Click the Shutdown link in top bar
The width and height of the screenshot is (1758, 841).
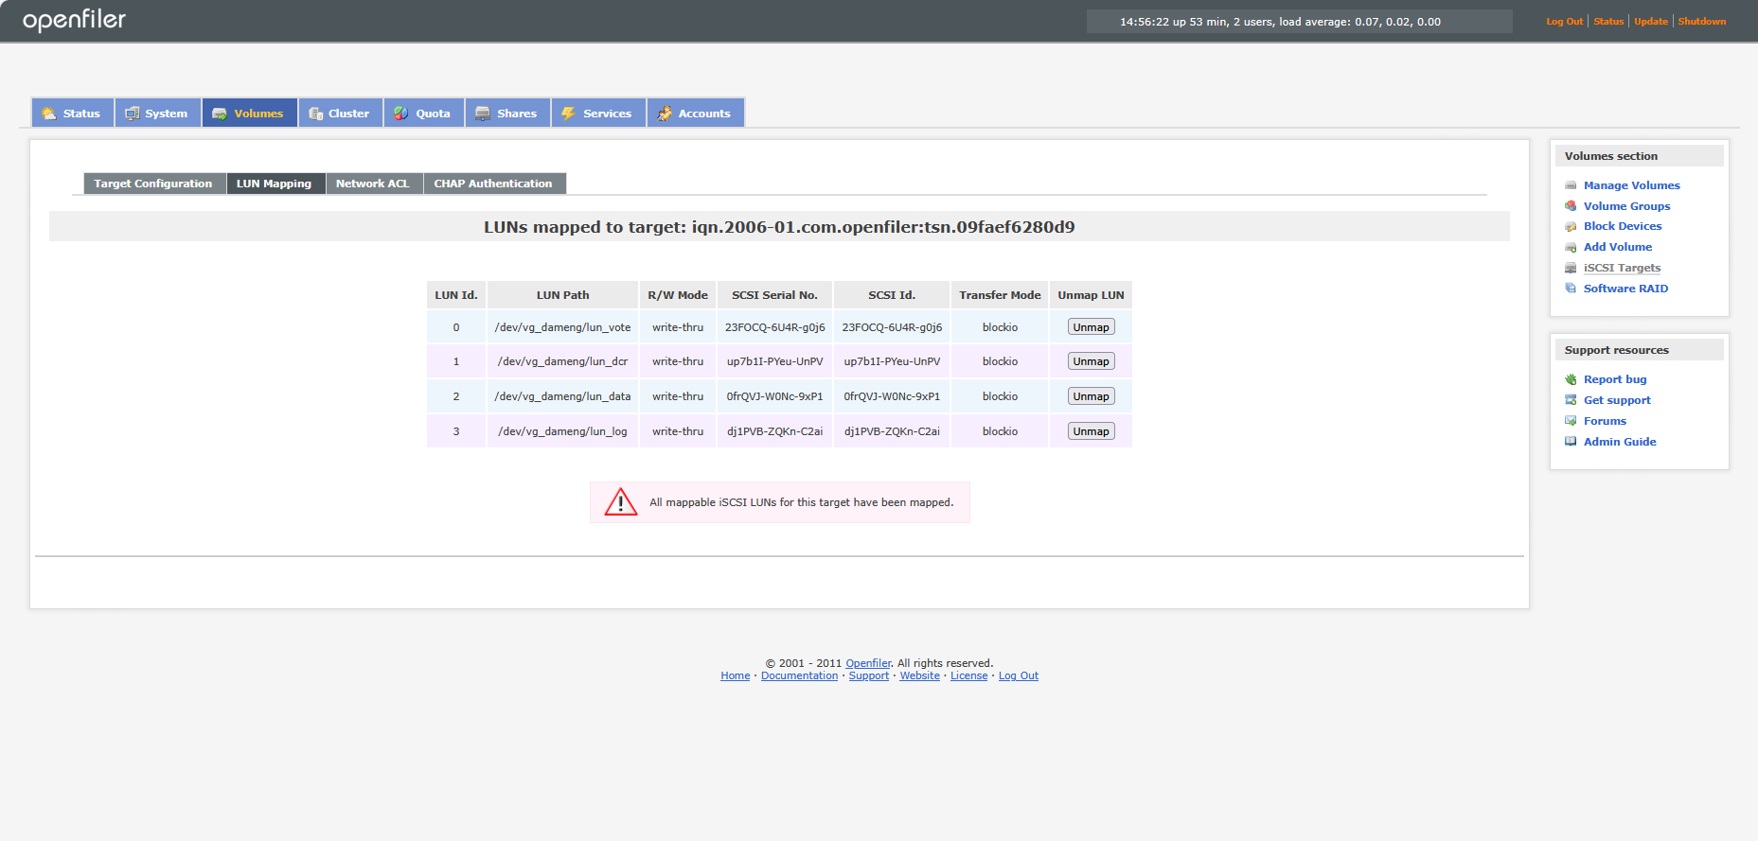tap(1701, 21)
